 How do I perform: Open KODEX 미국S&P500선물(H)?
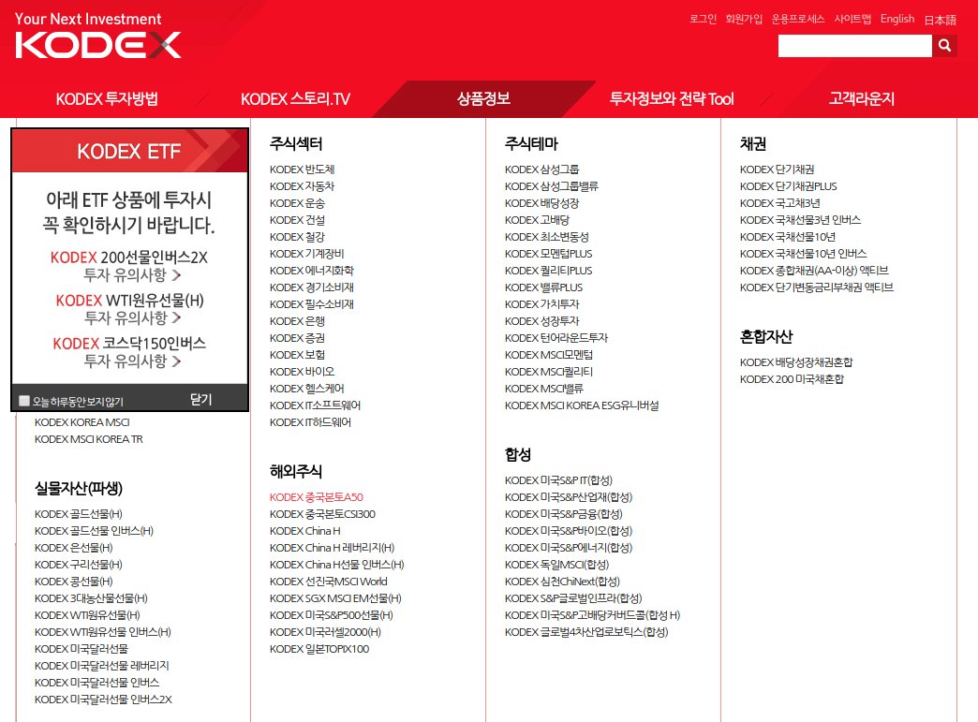[x=332, y=614]
